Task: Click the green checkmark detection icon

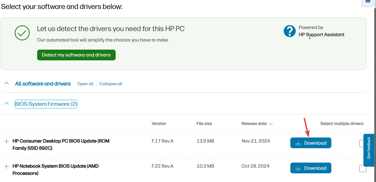Action: [x=22, y=33]
